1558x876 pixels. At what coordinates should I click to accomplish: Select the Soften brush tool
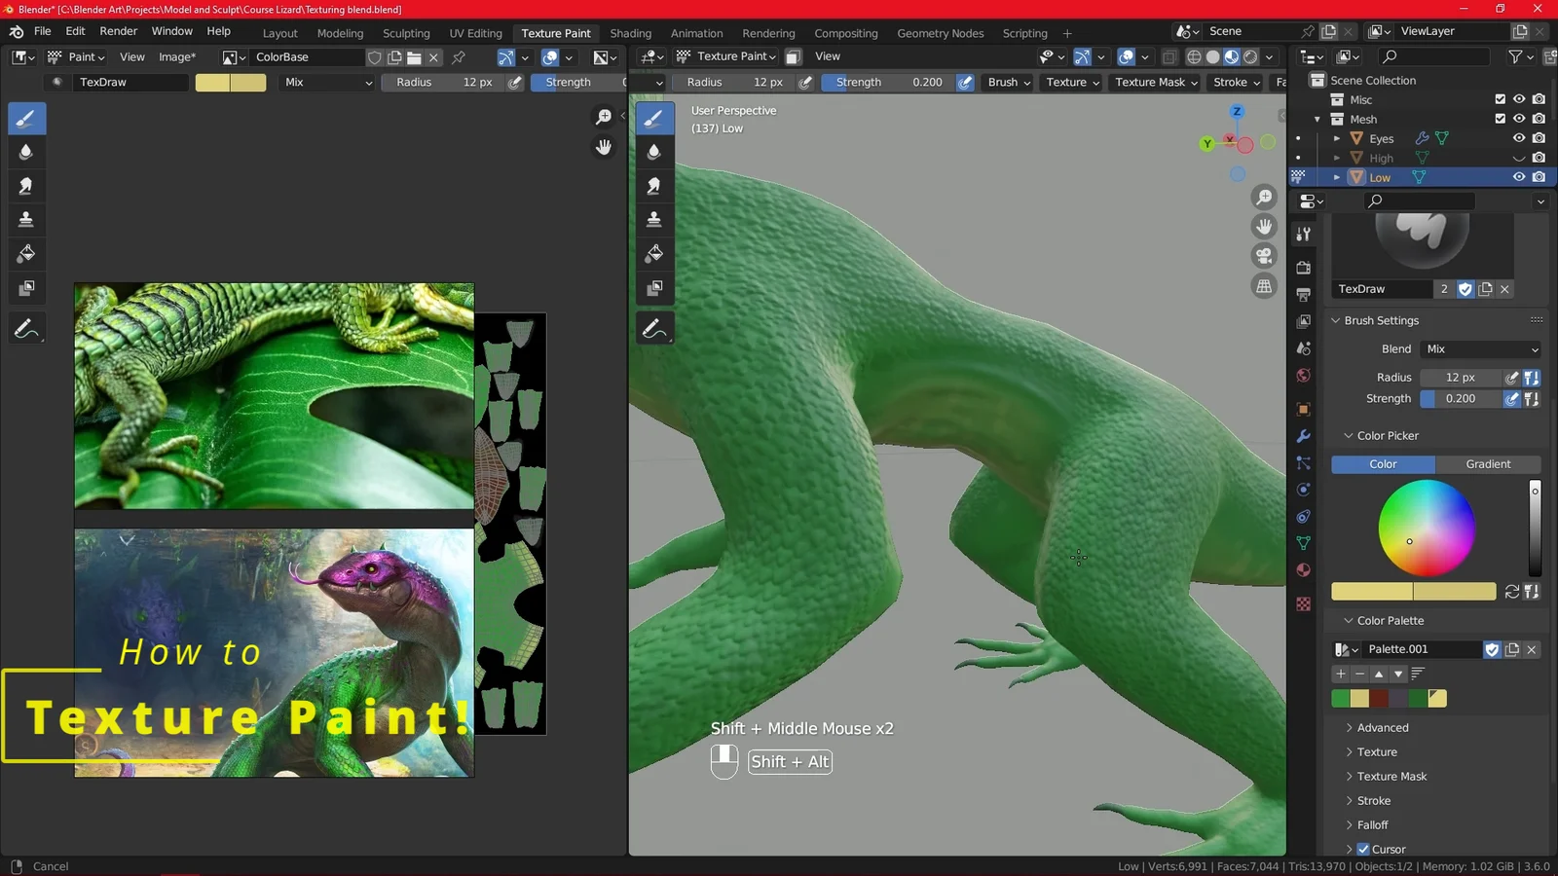[26, 152]
